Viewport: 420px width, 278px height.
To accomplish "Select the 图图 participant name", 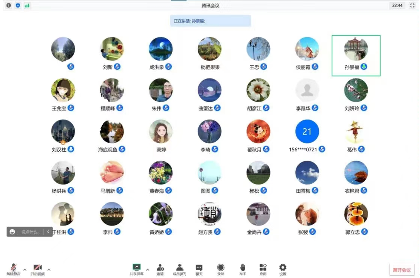I will pyautogui.click(x=205, y=191).
